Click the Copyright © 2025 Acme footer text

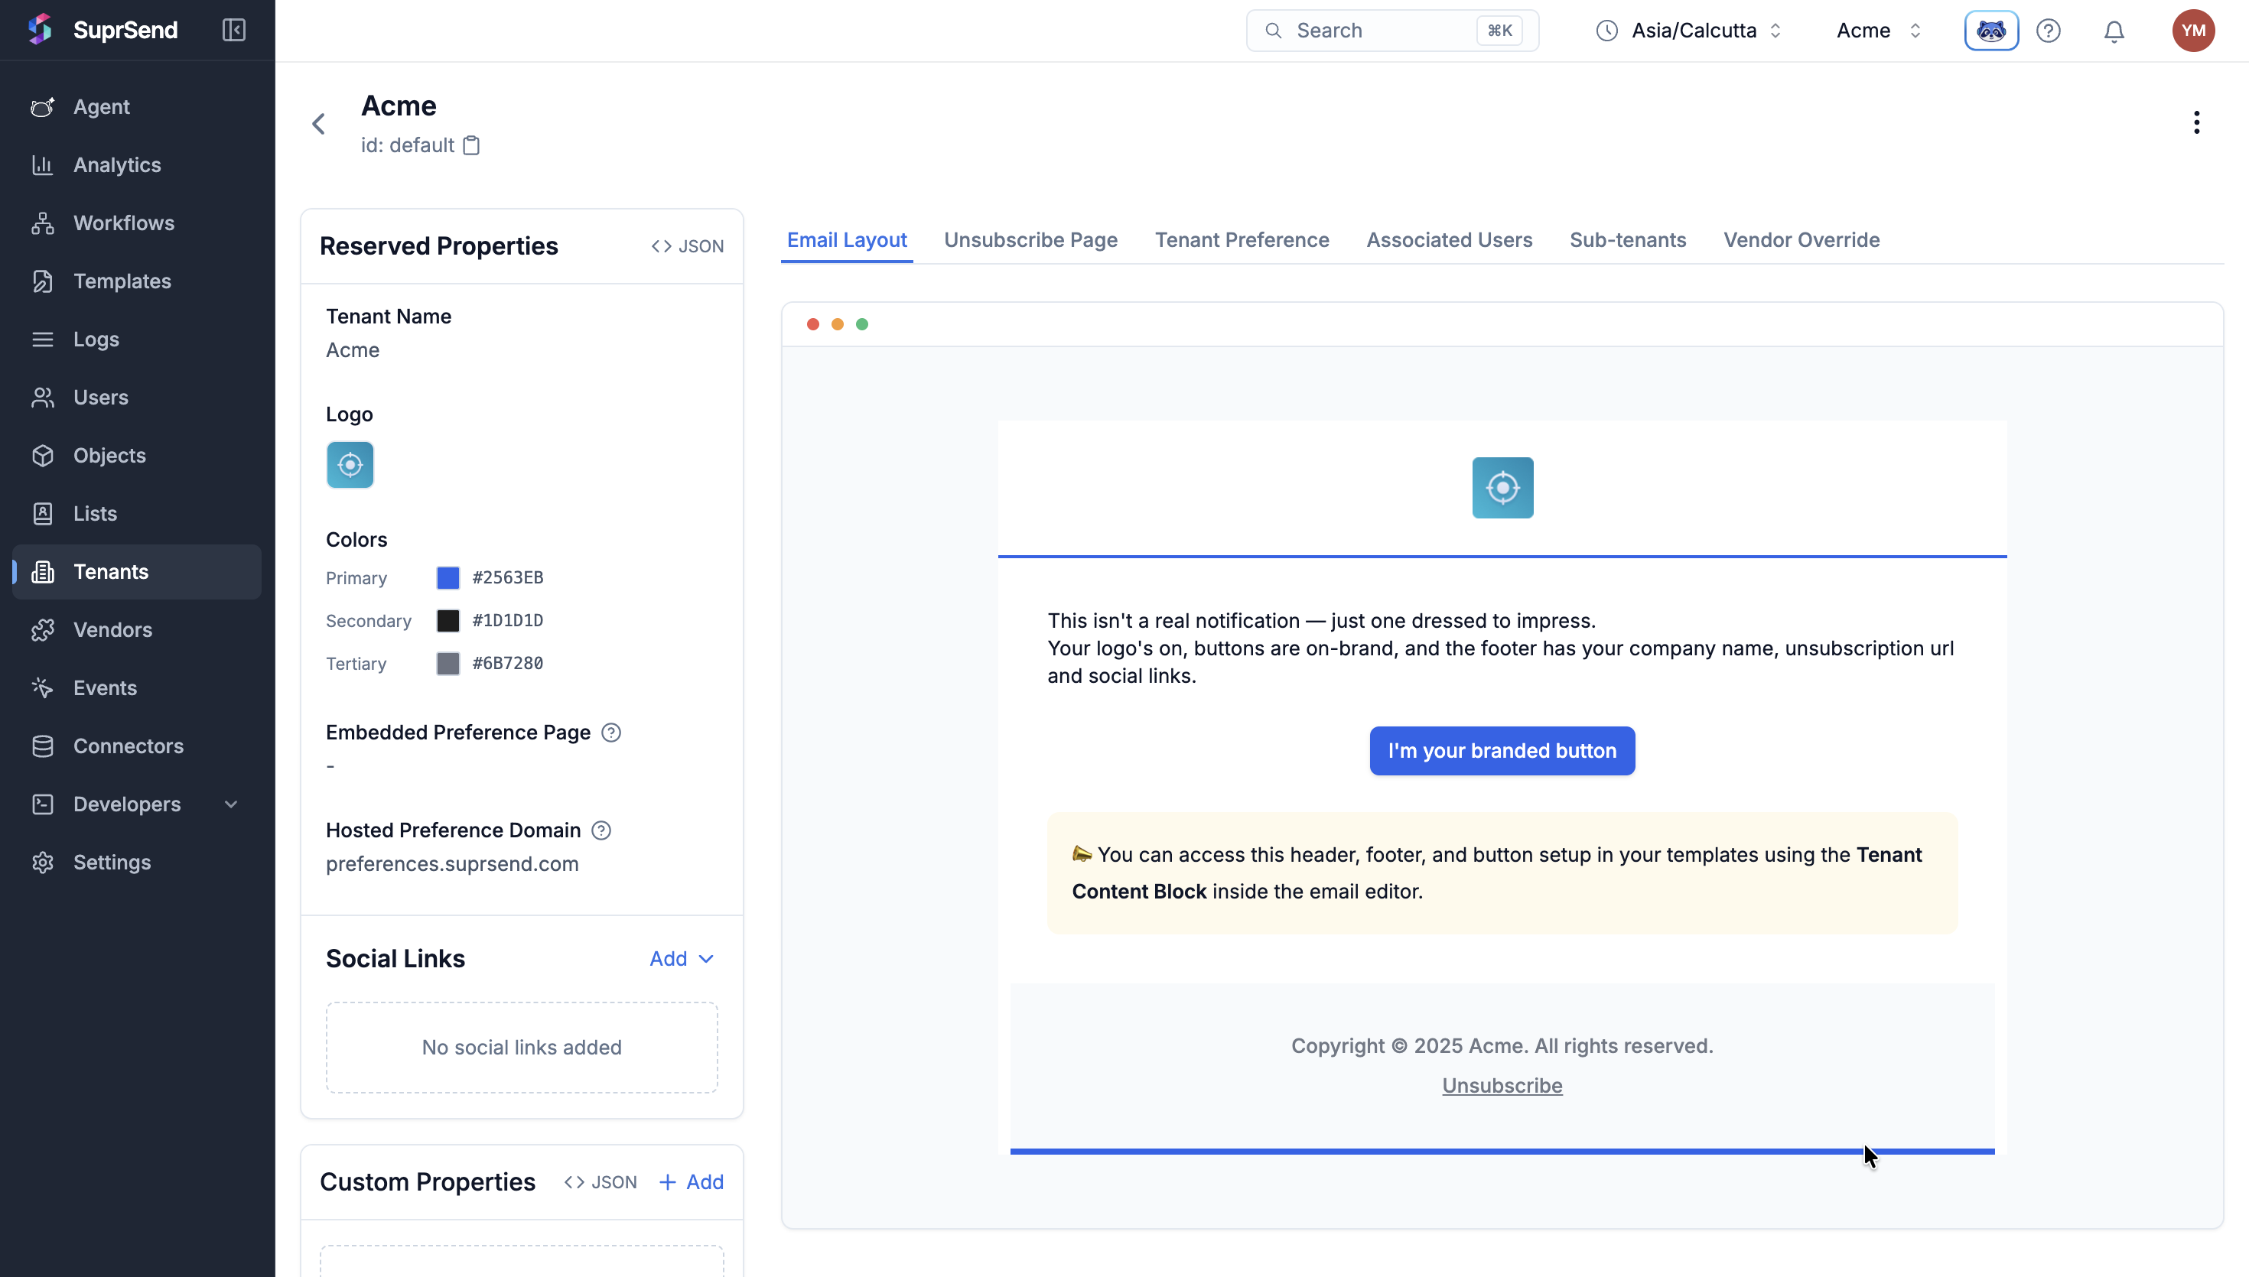[x=1502, y=1046]
